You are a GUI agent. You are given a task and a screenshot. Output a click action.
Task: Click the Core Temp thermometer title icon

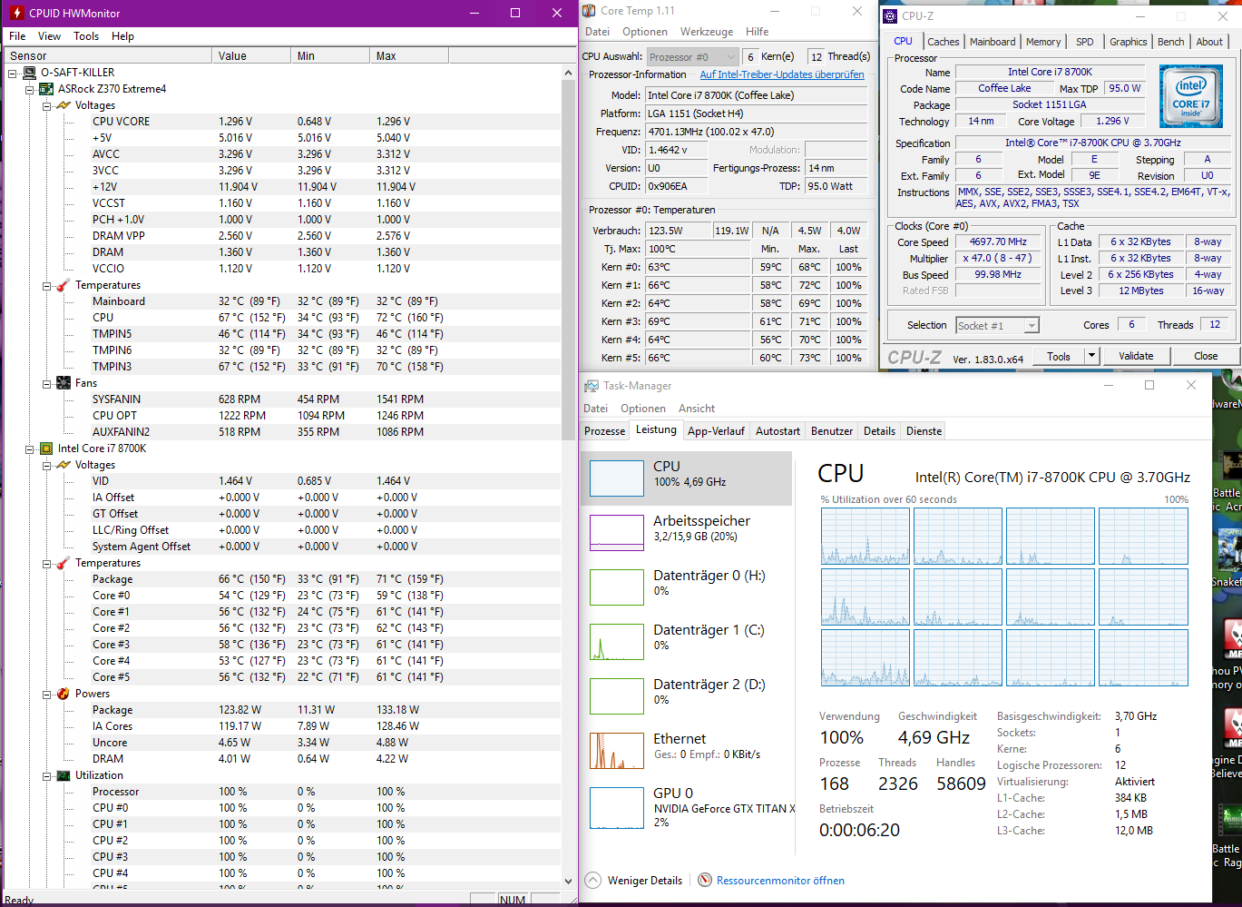pos(589,11)
